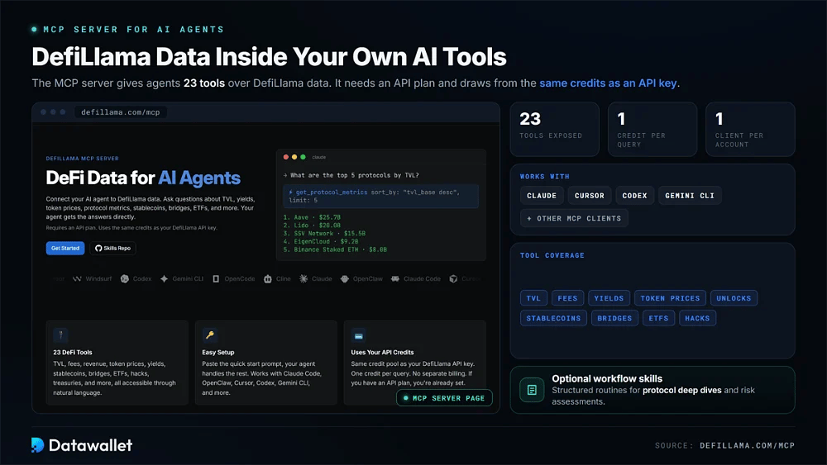Click the Cline logo icon
The height and width of the screenshot is (465, 827).
267,278
